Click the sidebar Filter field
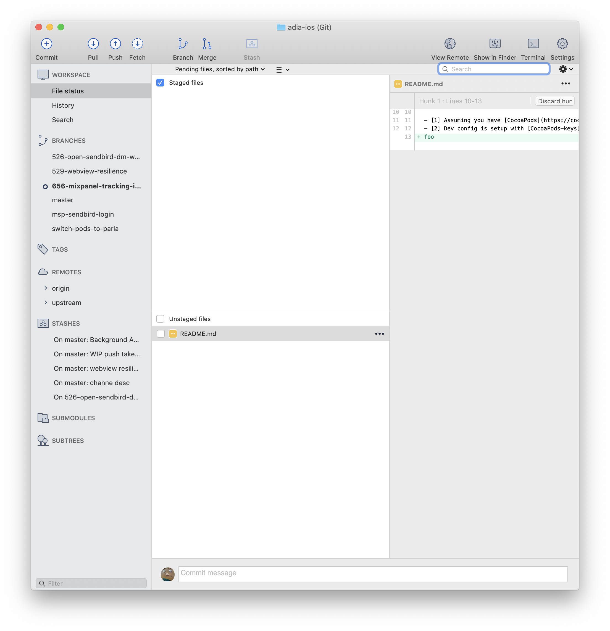This screenshot has height=631, width=610. point(91,583)
